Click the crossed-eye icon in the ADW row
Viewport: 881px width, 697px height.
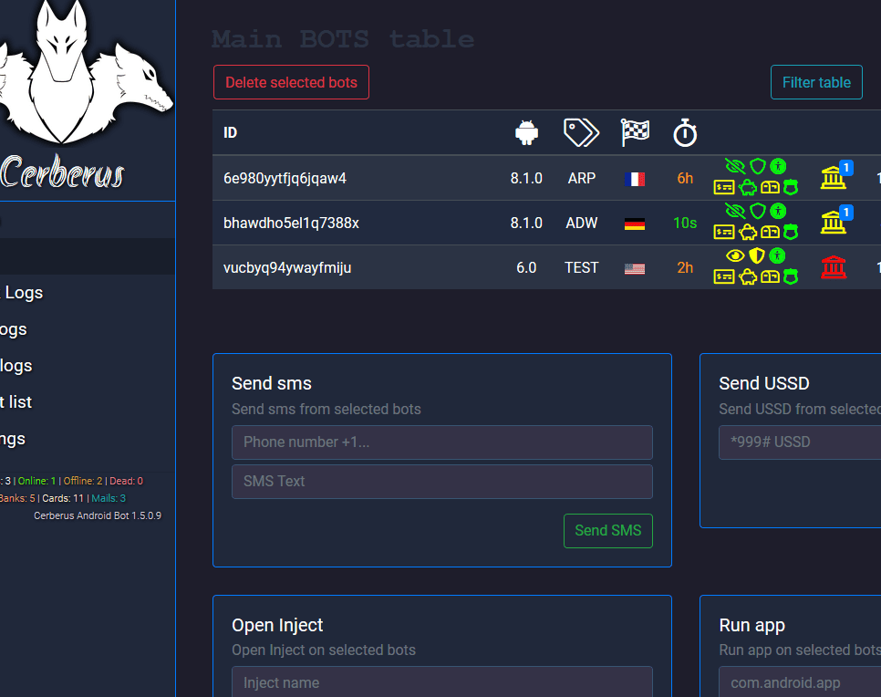click(735, 211)
